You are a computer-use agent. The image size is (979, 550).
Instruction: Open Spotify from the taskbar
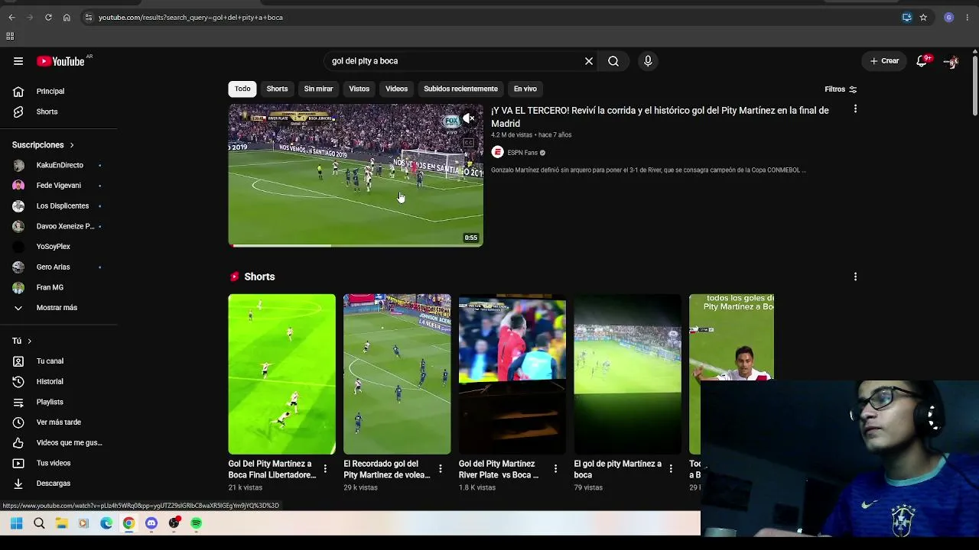tap(197, 523)
